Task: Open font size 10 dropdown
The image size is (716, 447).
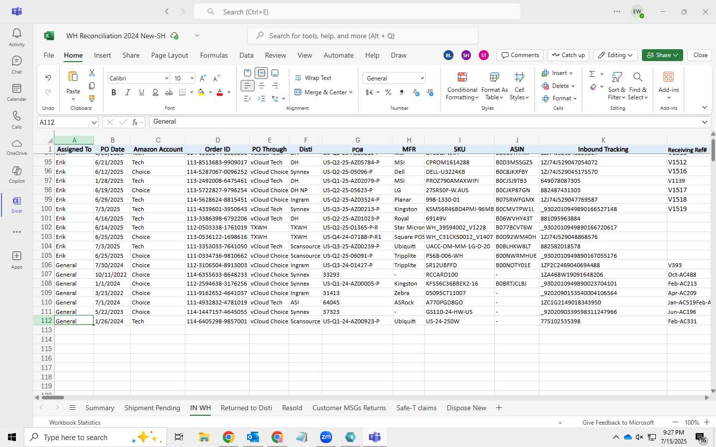Action: click(x=192, y=78)
